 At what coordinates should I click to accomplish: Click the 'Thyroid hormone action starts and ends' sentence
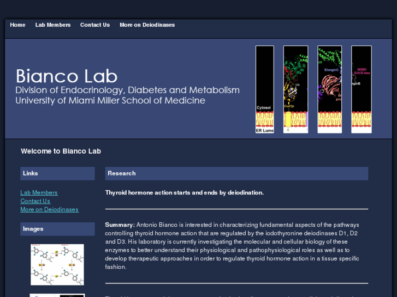pyautogui.click(x=185, y=192)
